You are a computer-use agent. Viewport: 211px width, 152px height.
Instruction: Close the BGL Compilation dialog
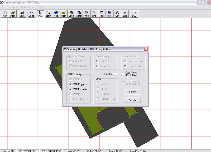click(146, 49)
